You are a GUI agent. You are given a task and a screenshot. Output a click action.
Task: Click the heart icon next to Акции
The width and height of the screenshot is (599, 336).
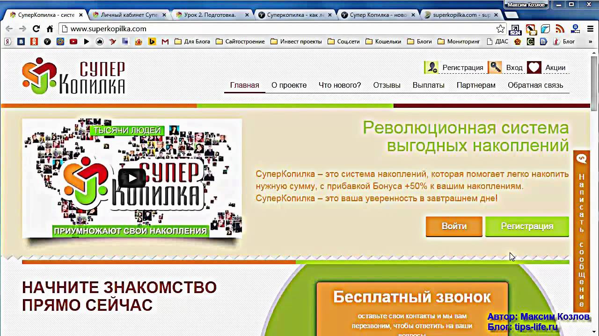[x=534, y=68]
